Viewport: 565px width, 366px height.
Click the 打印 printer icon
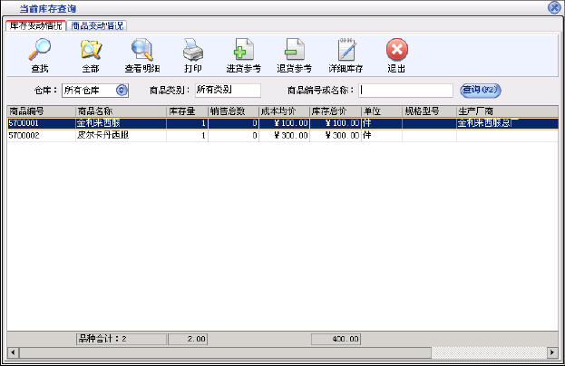pyautogui.click(x=193, y=50)
